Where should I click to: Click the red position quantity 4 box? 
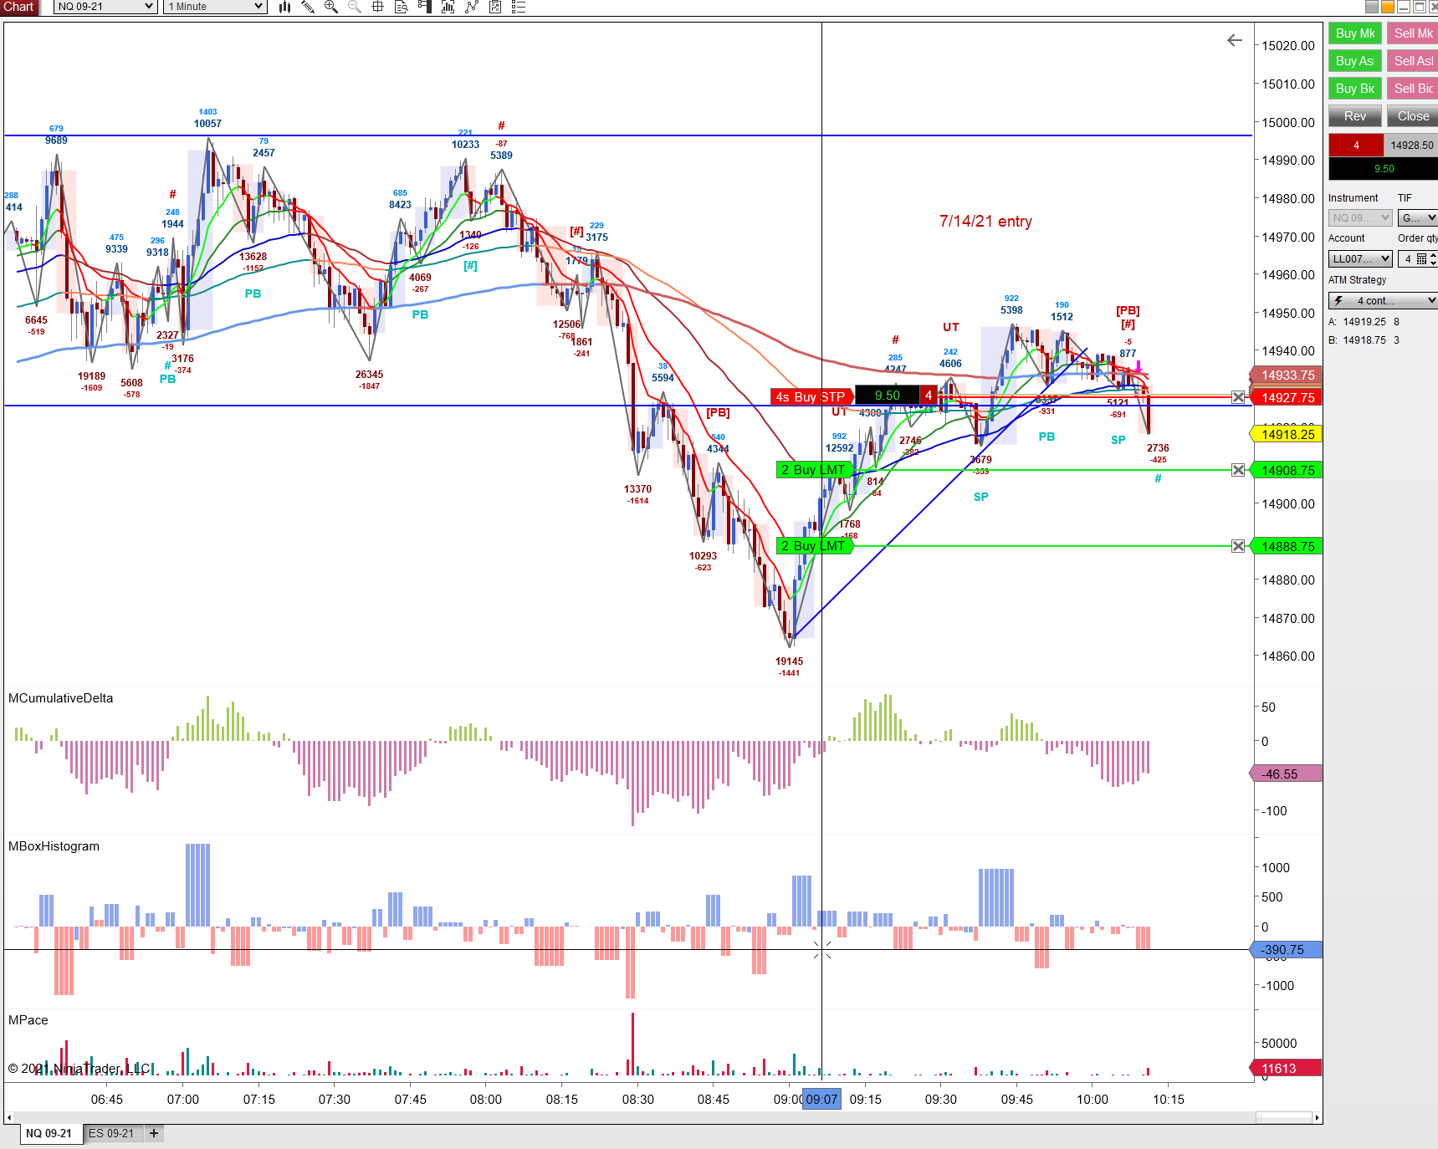pos(1356,146)
